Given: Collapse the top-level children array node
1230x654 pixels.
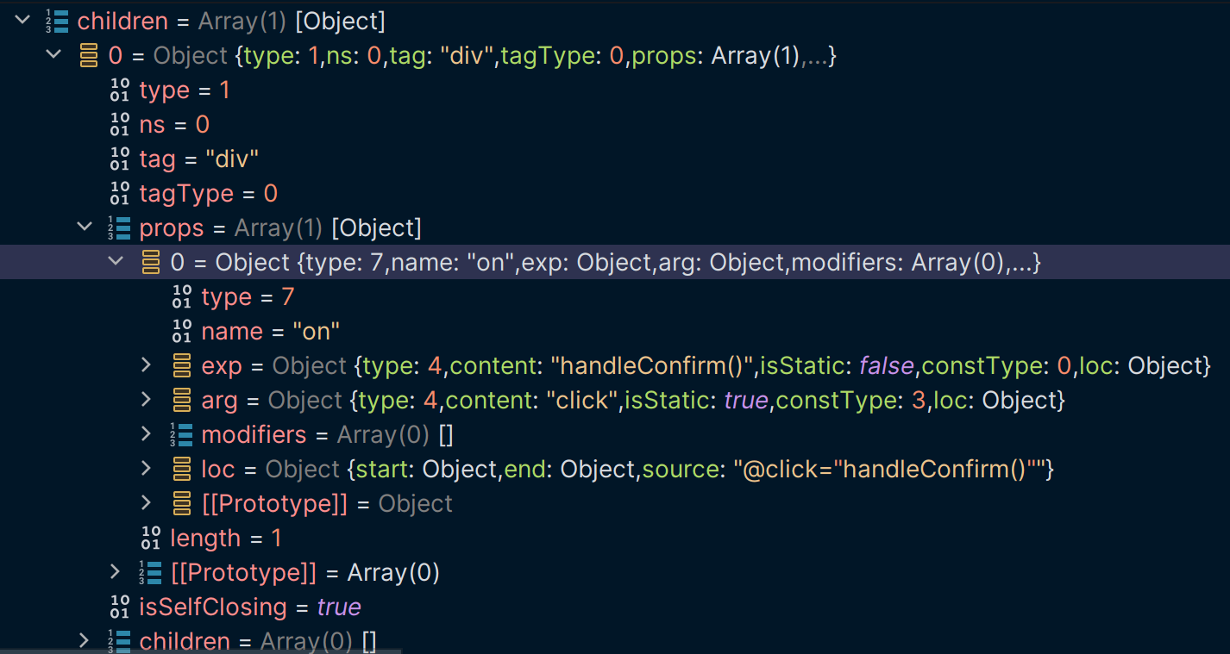Looking at the screenshot, I should (23, 20).
